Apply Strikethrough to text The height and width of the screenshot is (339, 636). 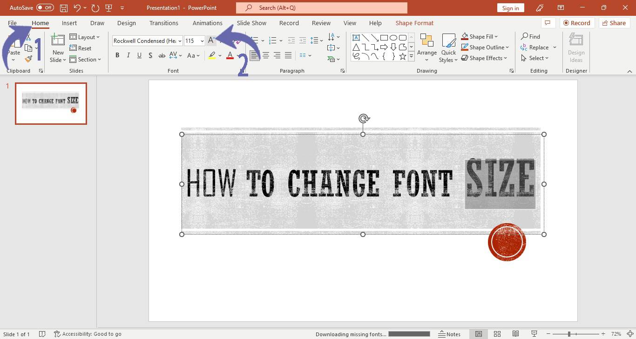click(162, 55)
